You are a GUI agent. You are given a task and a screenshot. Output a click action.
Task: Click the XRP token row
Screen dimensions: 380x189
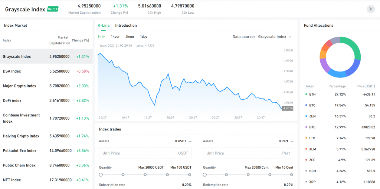[x=340, y=182]
